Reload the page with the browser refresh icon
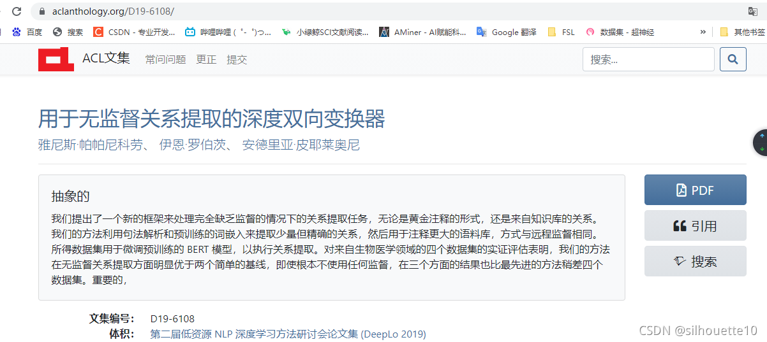 (x=17, y=11)
